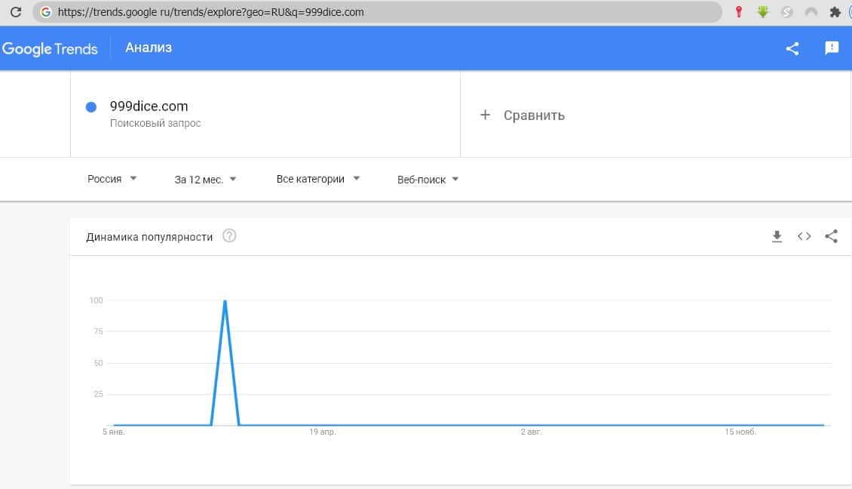Click the Сравнить add comparison button
Screen dimensions: 852x489
click(523, 115)
